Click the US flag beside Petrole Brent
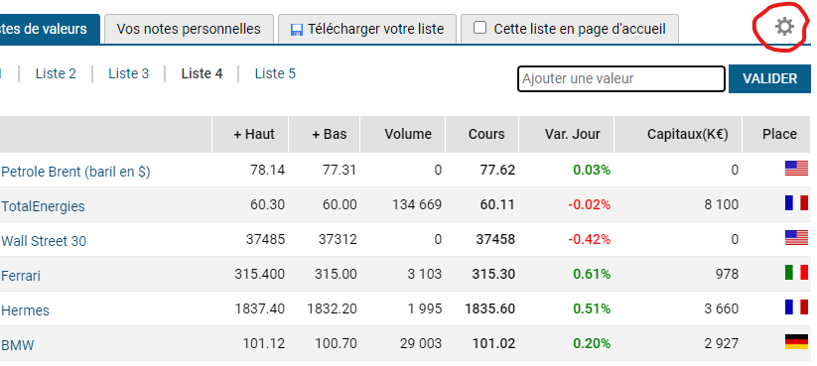This screenshot has width=817, height=366. click(x=796, y=169)
